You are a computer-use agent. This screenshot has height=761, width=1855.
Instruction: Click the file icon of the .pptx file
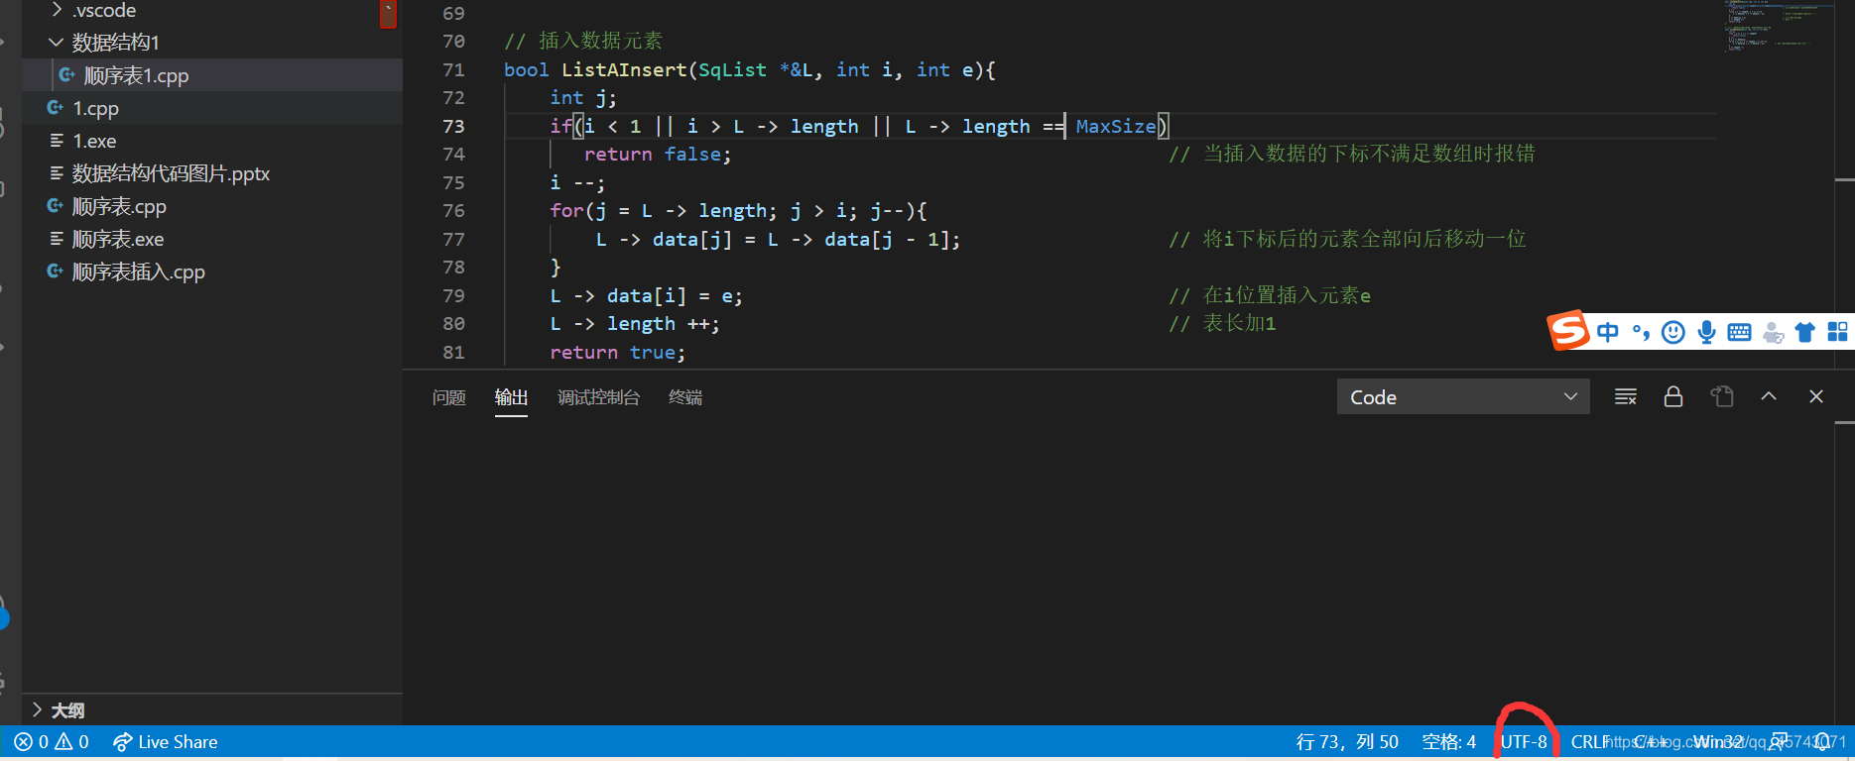pyautogui.click(x=57, y=173)
